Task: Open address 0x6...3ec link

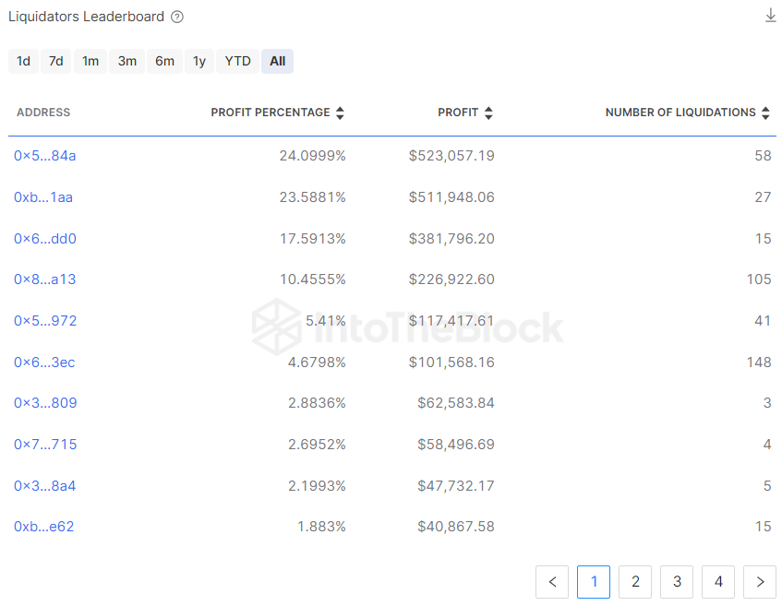Action: tap(44, 362)
